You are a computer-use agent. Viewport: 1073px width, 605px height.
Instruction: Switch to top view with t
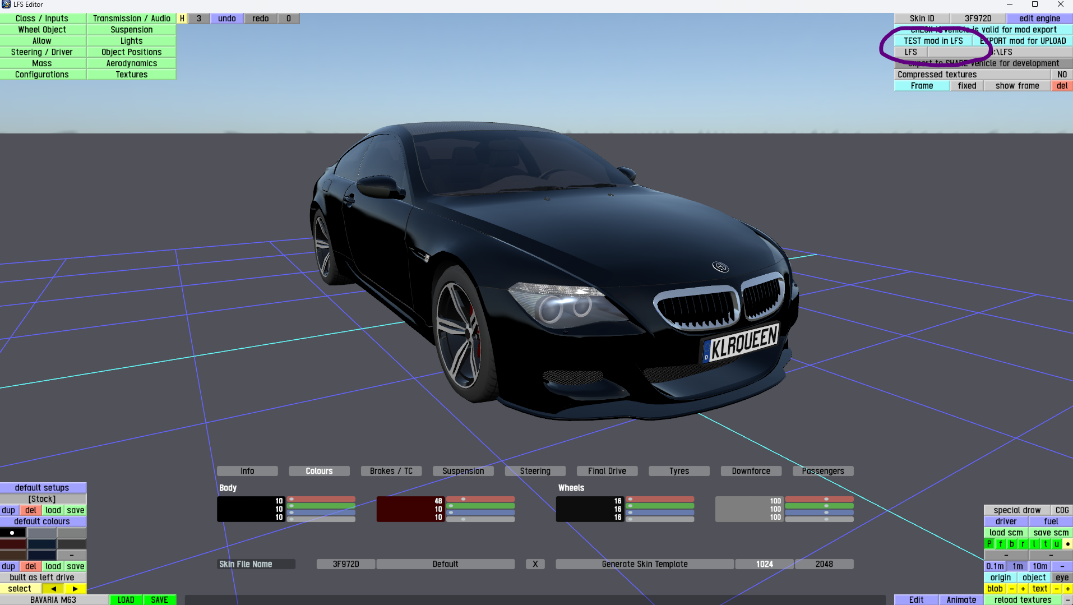coord(1046,544)
